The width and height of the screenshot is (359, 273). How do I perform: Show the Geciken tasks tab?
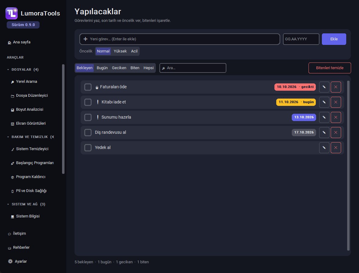119,68
